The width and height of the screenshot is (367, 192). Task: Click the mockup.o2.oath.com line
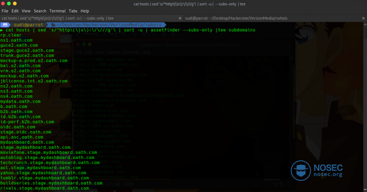click(x=24, y=76)
